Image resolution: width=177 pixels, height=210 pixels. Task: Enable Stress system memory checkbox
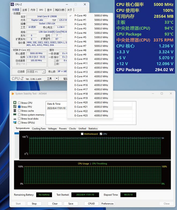pos(19,115)
